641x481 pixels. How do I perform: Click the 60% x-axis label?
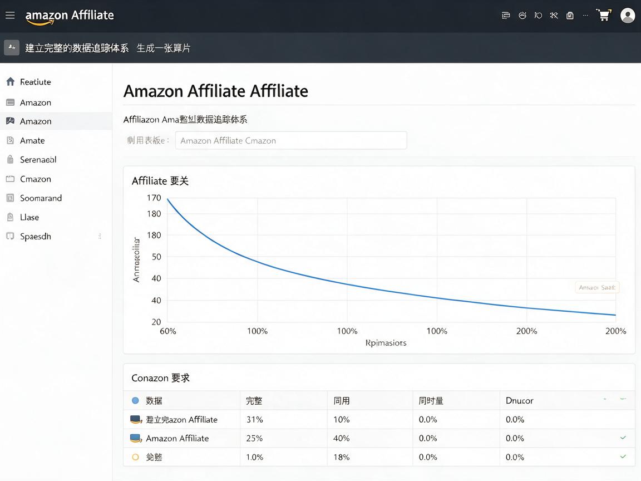pyautogui.click(x=168, y=331)
